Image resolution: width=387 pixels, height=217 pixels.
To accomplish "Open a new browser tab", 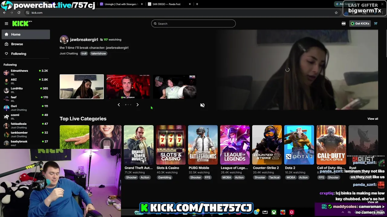I will tap(197, 4).
